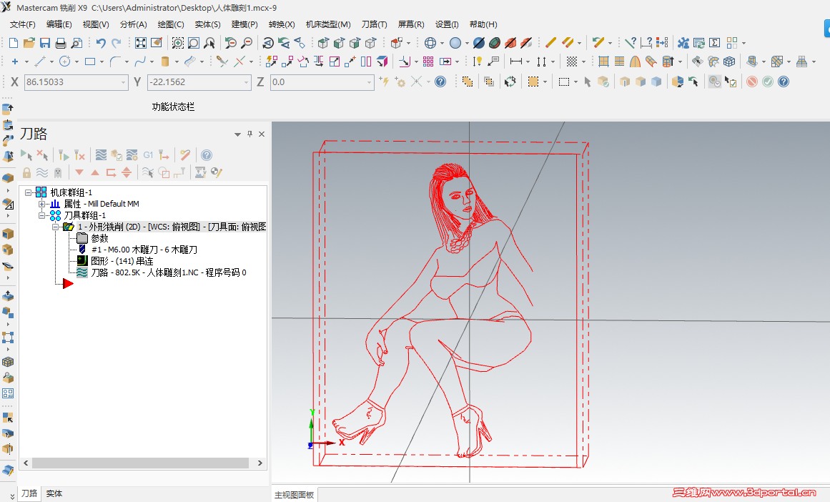Toggle the ghost posting icon

click(x=58, y=172)
